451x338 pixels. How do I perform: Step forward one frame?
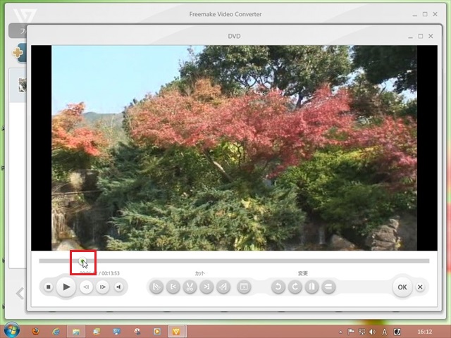103,287
